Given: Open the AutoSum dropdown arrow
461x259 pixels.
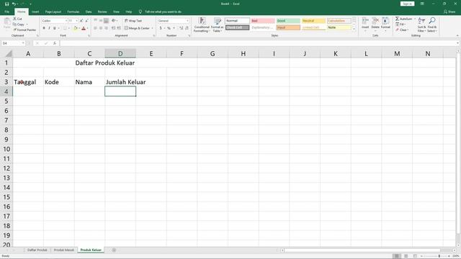Looking at the screenshot, I should 415,19.
